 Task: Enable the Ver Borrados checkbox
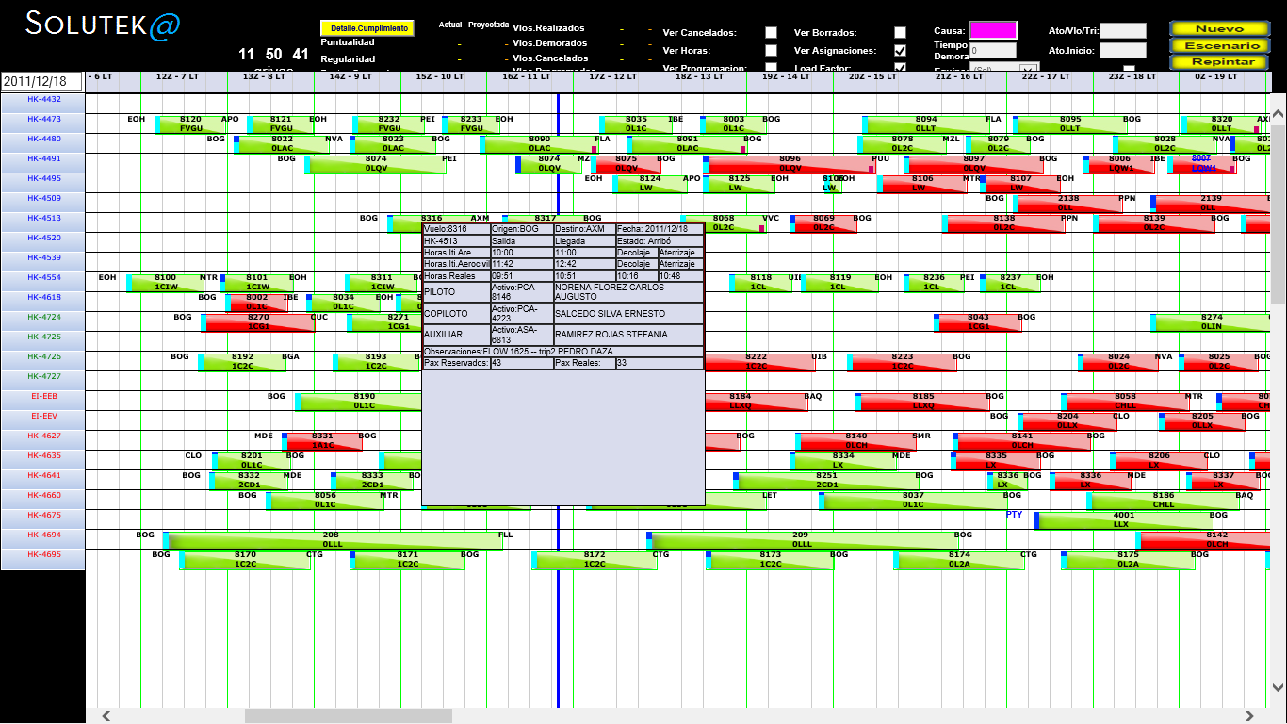[x=900, y=33]
